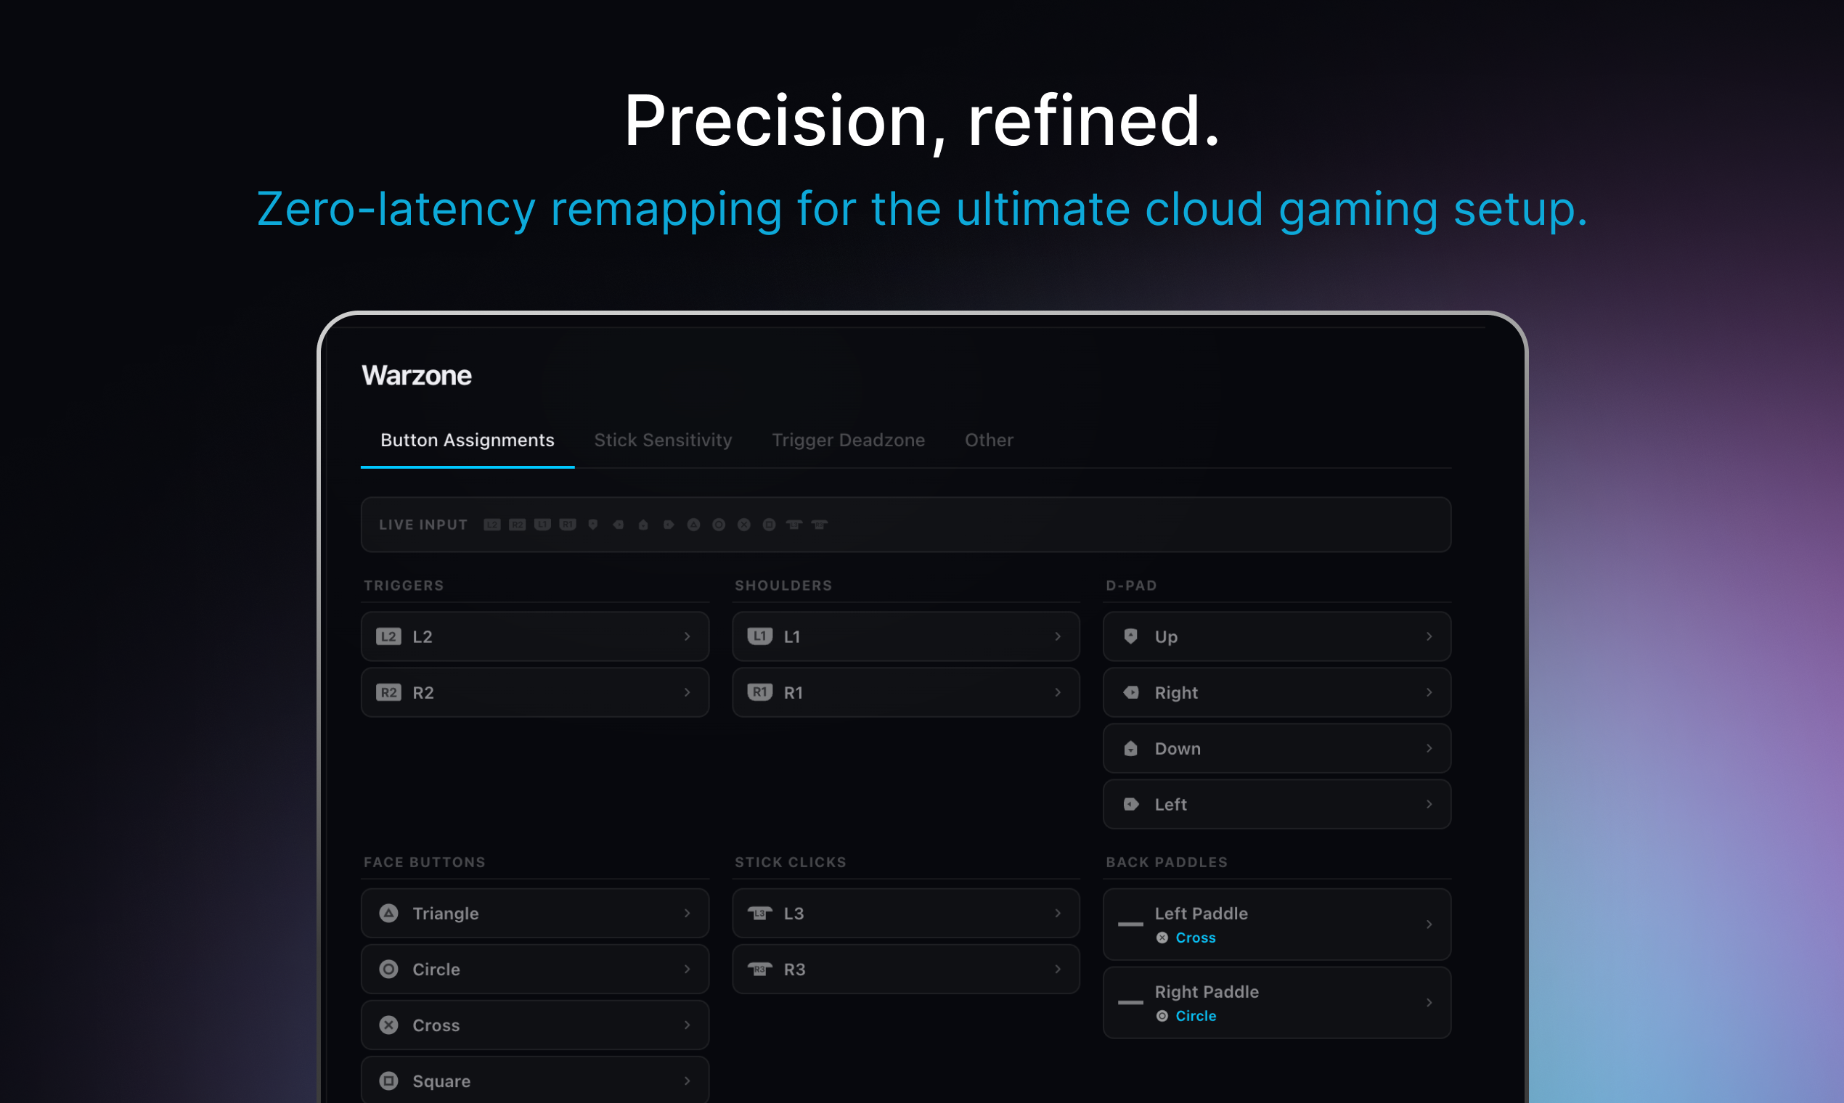Select the R1 icon in Live Input

click(x=568, y=525)
